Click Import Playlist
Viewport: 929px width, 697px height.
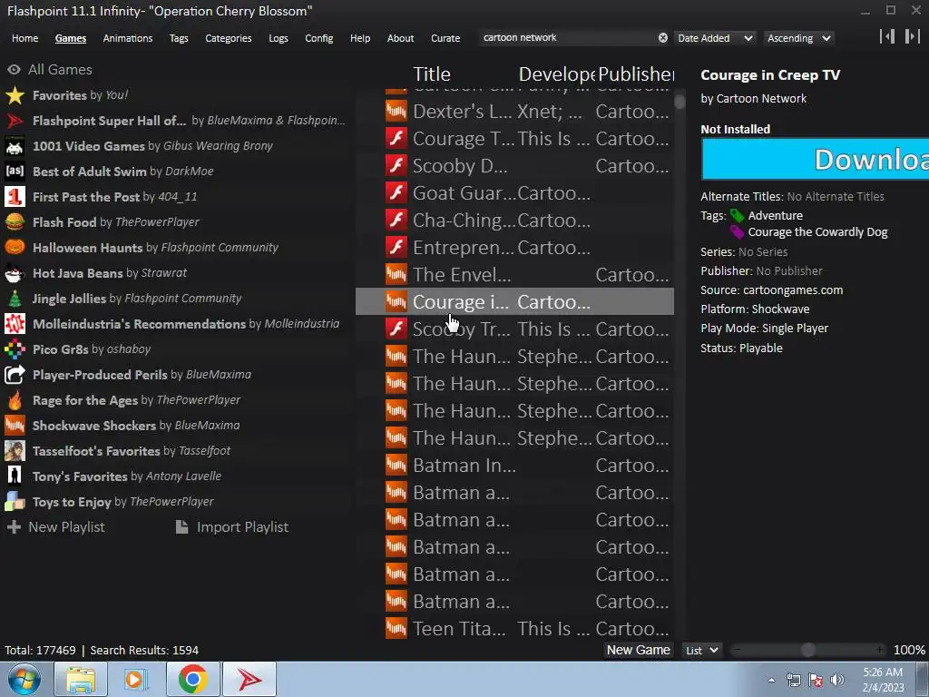click(x=233, y=527)
